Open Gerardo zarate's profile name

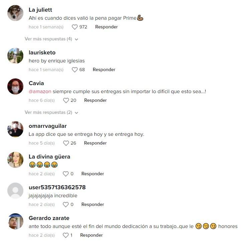pyautogui.click(x=49, y=218)
